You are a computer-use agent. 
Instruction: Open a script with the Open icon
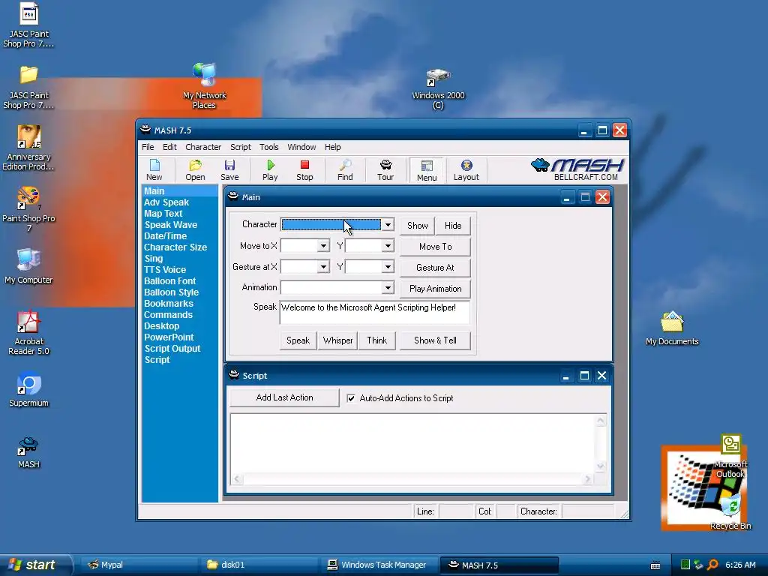pyautogui.click(x=195, y=170)
